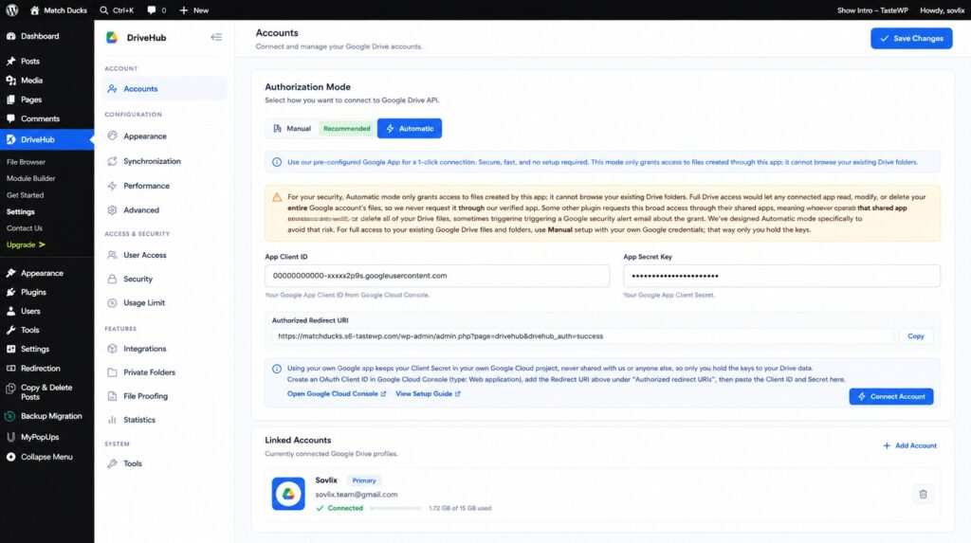This screenshot has width=971, height=543.
Task: Open Contact Us submenu item
Action: pos(24,227)
